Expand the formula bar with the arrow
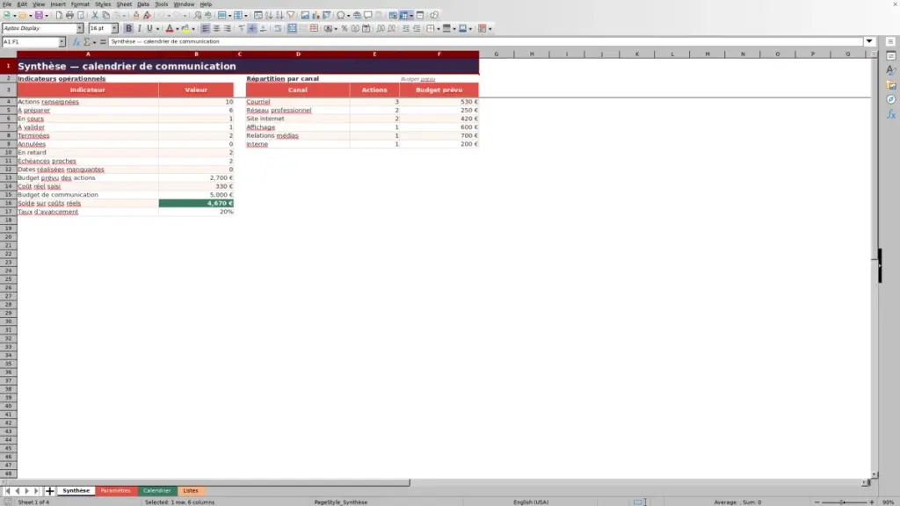Screen dimensions: 900x506 [x=869, y=41]
